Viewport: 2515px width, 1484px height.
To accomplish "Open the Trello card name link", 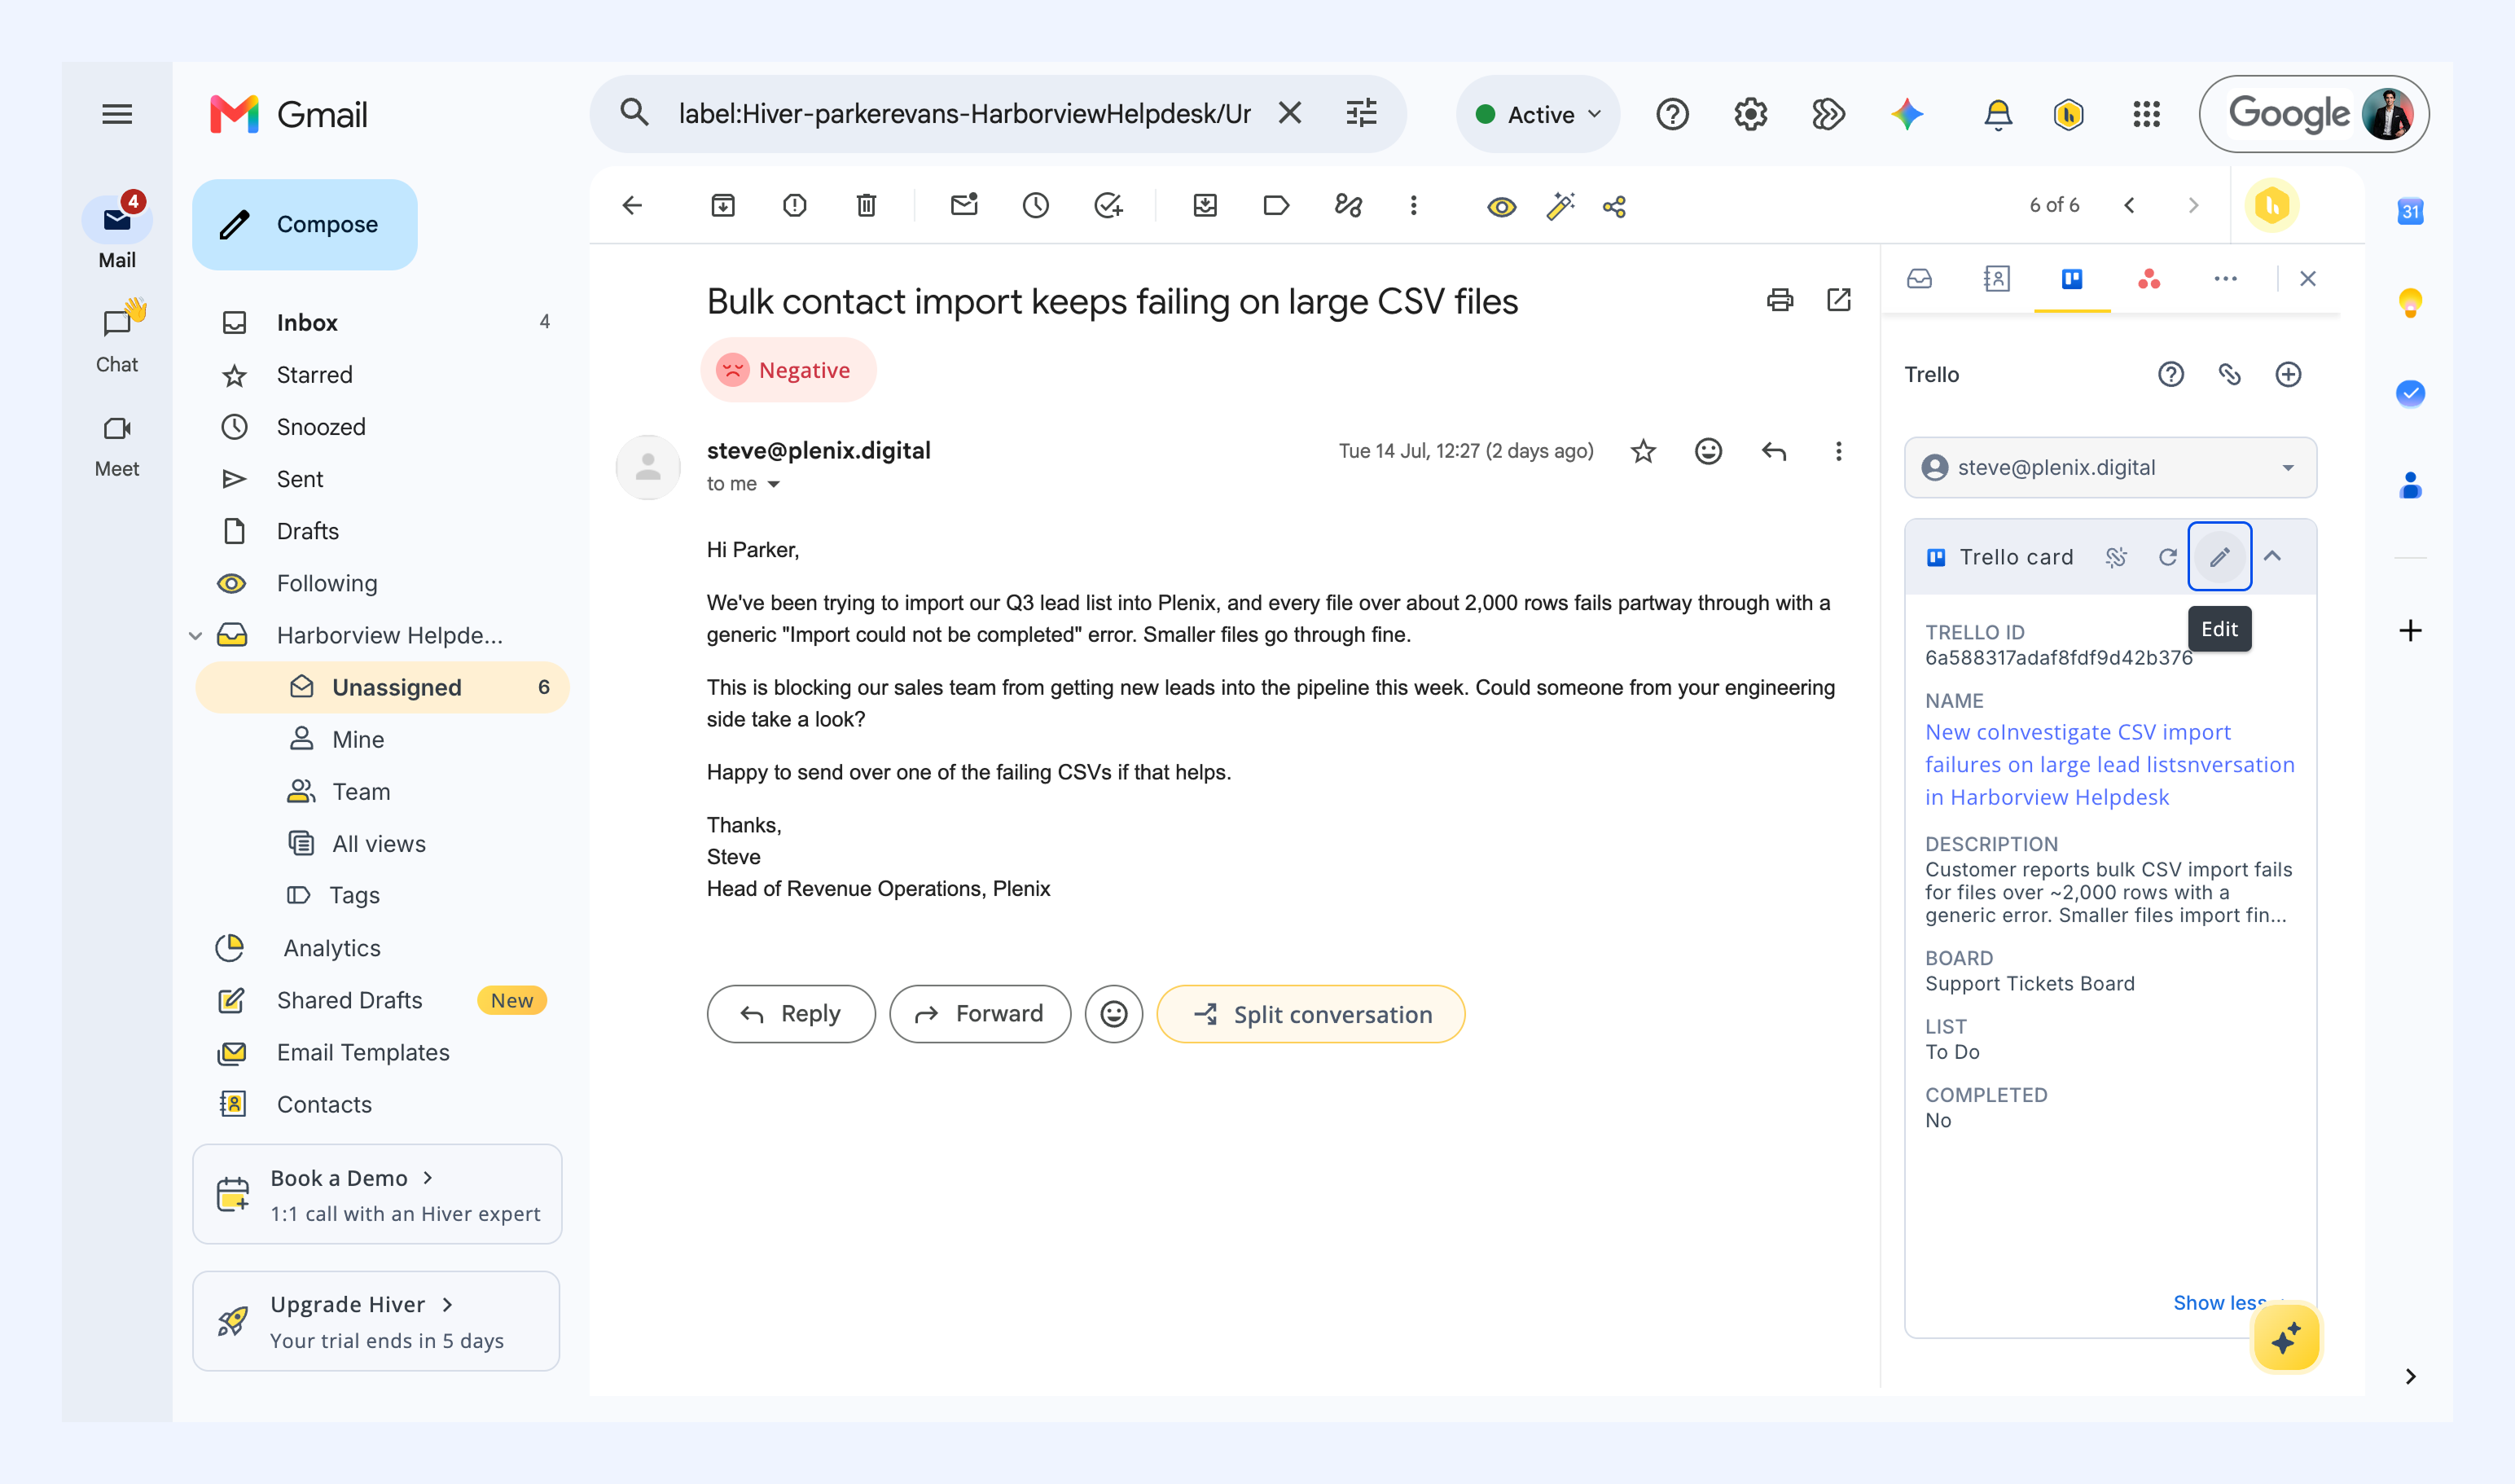I will click(2110, 765).
